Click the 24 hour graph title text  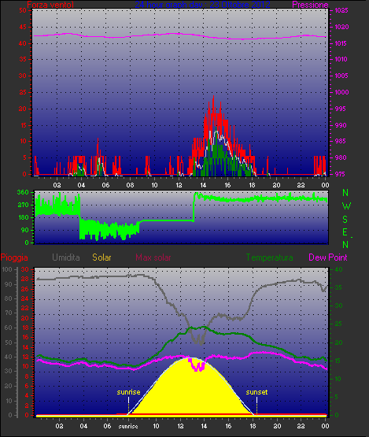[202, 5]
